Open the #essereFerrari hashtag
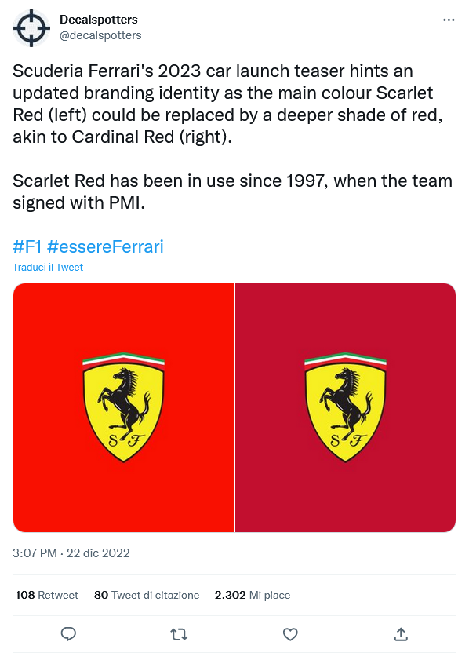The image size is (469, 653). pos(105,246)
